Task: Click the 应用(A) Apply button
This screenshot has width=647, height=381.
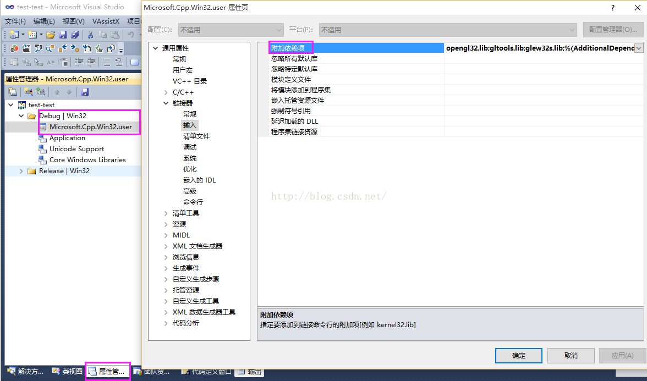Action: click(622, 355)
